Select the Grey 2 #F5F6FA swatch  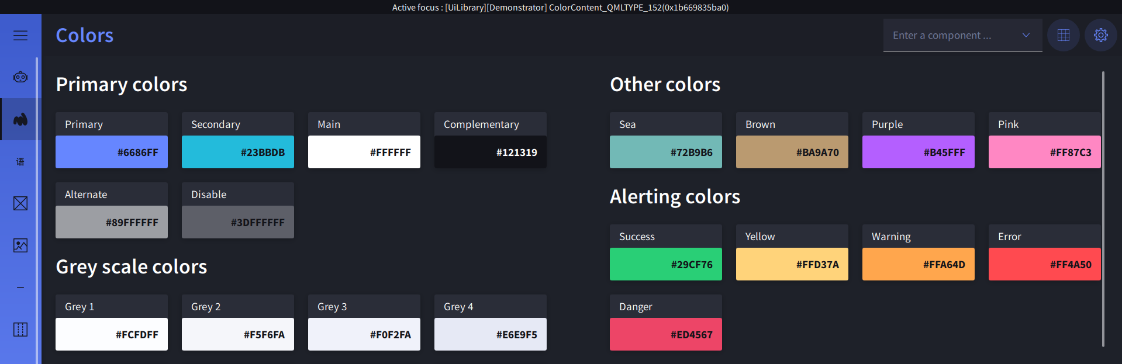[238, 334]
